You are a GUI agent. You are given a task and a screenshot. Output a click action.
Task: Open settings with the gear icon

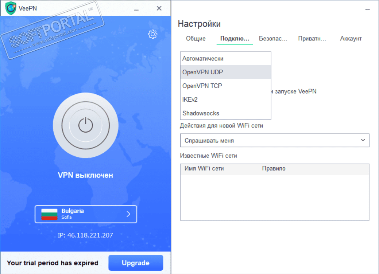152,34
